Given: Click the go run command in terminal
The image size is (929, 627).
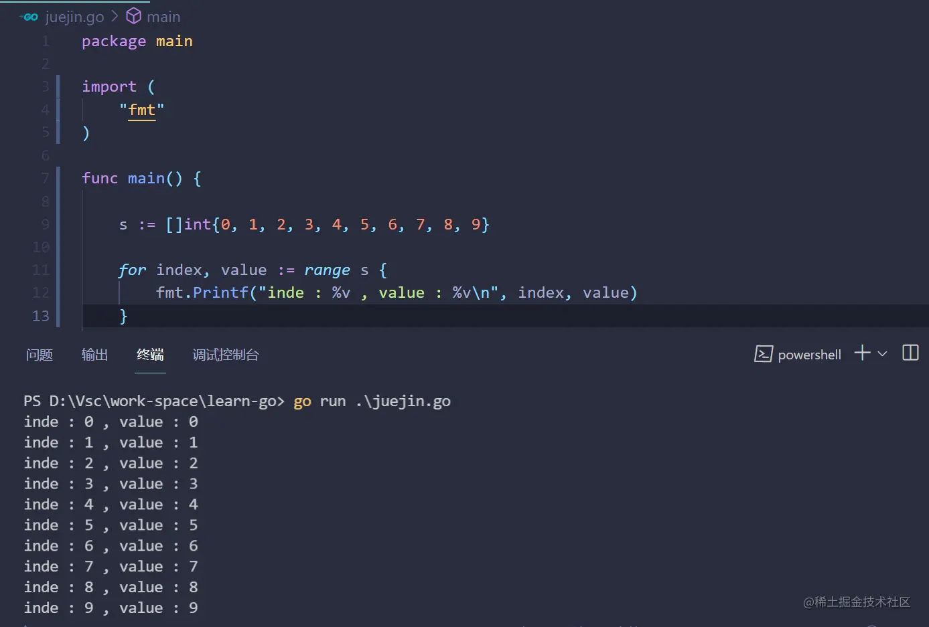Looking at the screenshot, I should [x=372, y=401].
